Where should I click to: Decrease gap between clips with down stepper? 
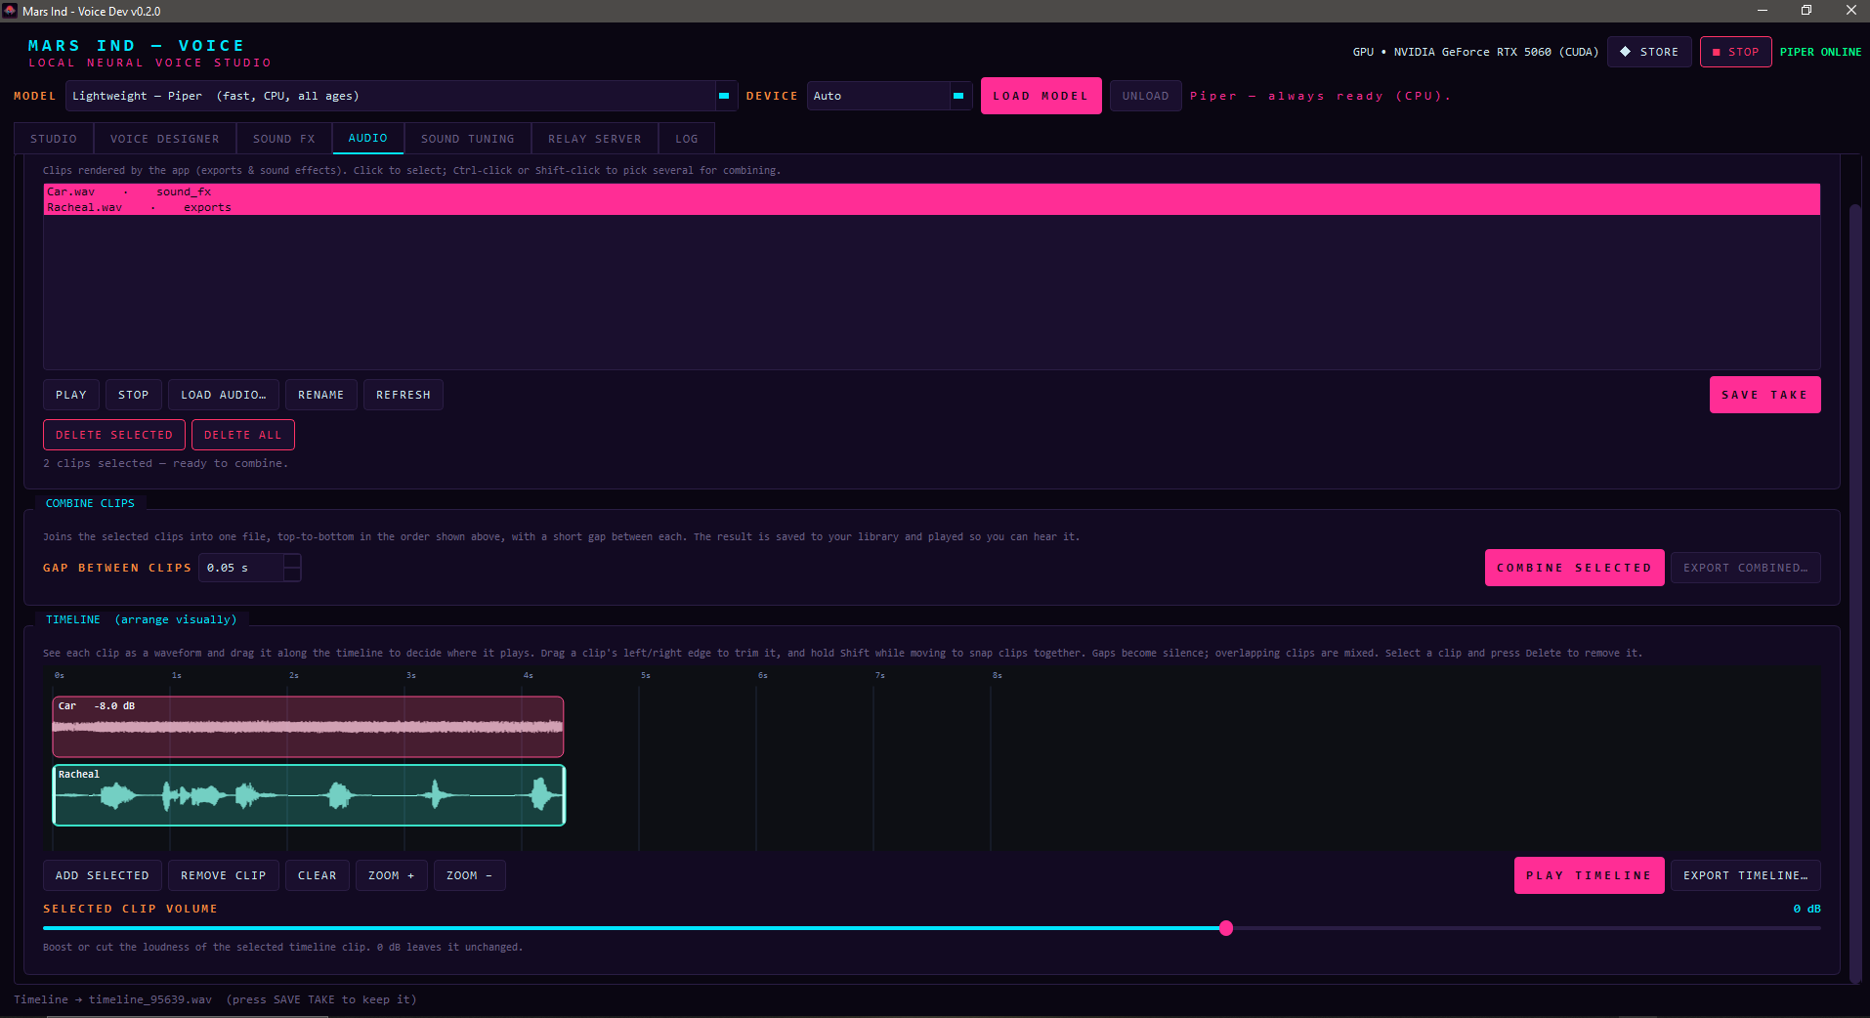click(292, 574)
